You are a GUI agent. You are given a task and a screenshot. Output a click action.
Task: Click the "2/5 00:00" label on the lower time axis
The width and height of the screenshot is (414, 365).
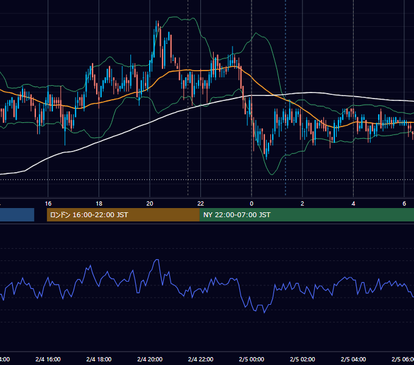251,360
